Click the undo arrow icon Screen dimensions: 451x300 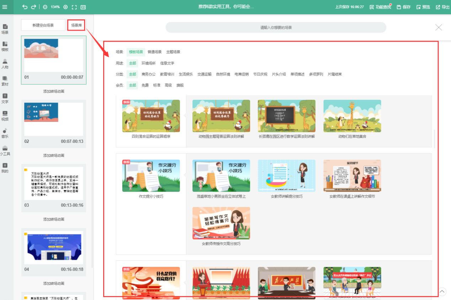(25, 7)
